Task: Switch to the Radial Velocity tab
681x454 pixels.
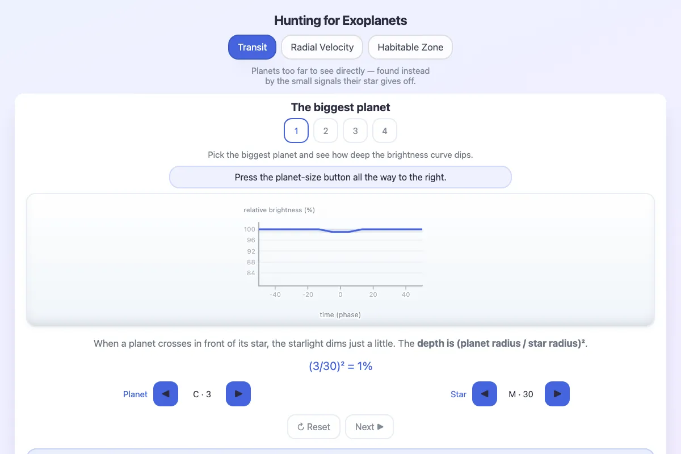Action: (x=322, y=47)
